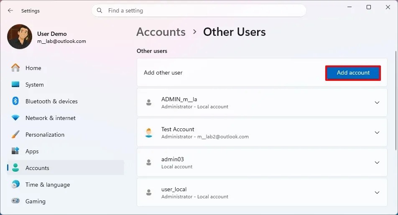Click the Bluetooth & devices icon
Viewport: 398px width, 215px height.
pos(15,101)
